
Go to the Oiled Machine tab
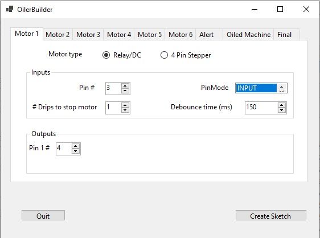coord(248,35)
